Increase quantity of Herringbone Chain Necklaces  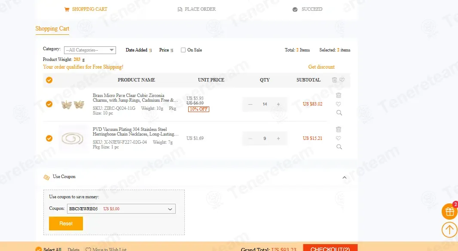pyautogui.click(x=278, y=138)
